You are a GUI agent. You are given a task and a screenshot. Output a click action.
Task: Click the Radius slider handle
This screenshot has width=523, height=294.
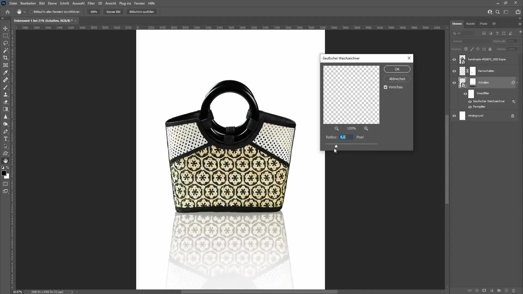(x=336, y=146)
